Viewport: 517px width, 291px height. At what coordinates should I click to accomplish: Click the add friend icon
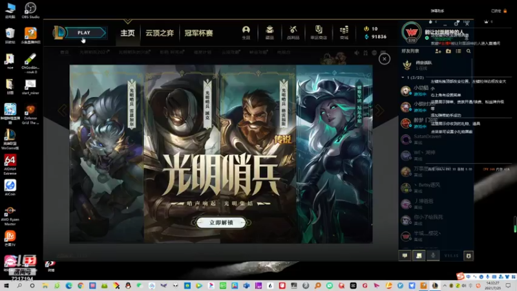[438, 51]
